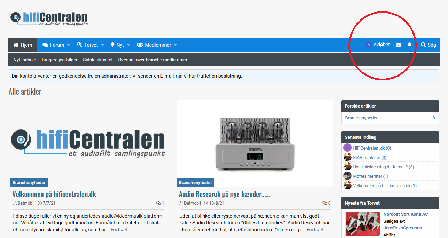Click date 18/8/21 on Audio Research article
This screenshot has width=448, height=238.
[x=217, y=203]
